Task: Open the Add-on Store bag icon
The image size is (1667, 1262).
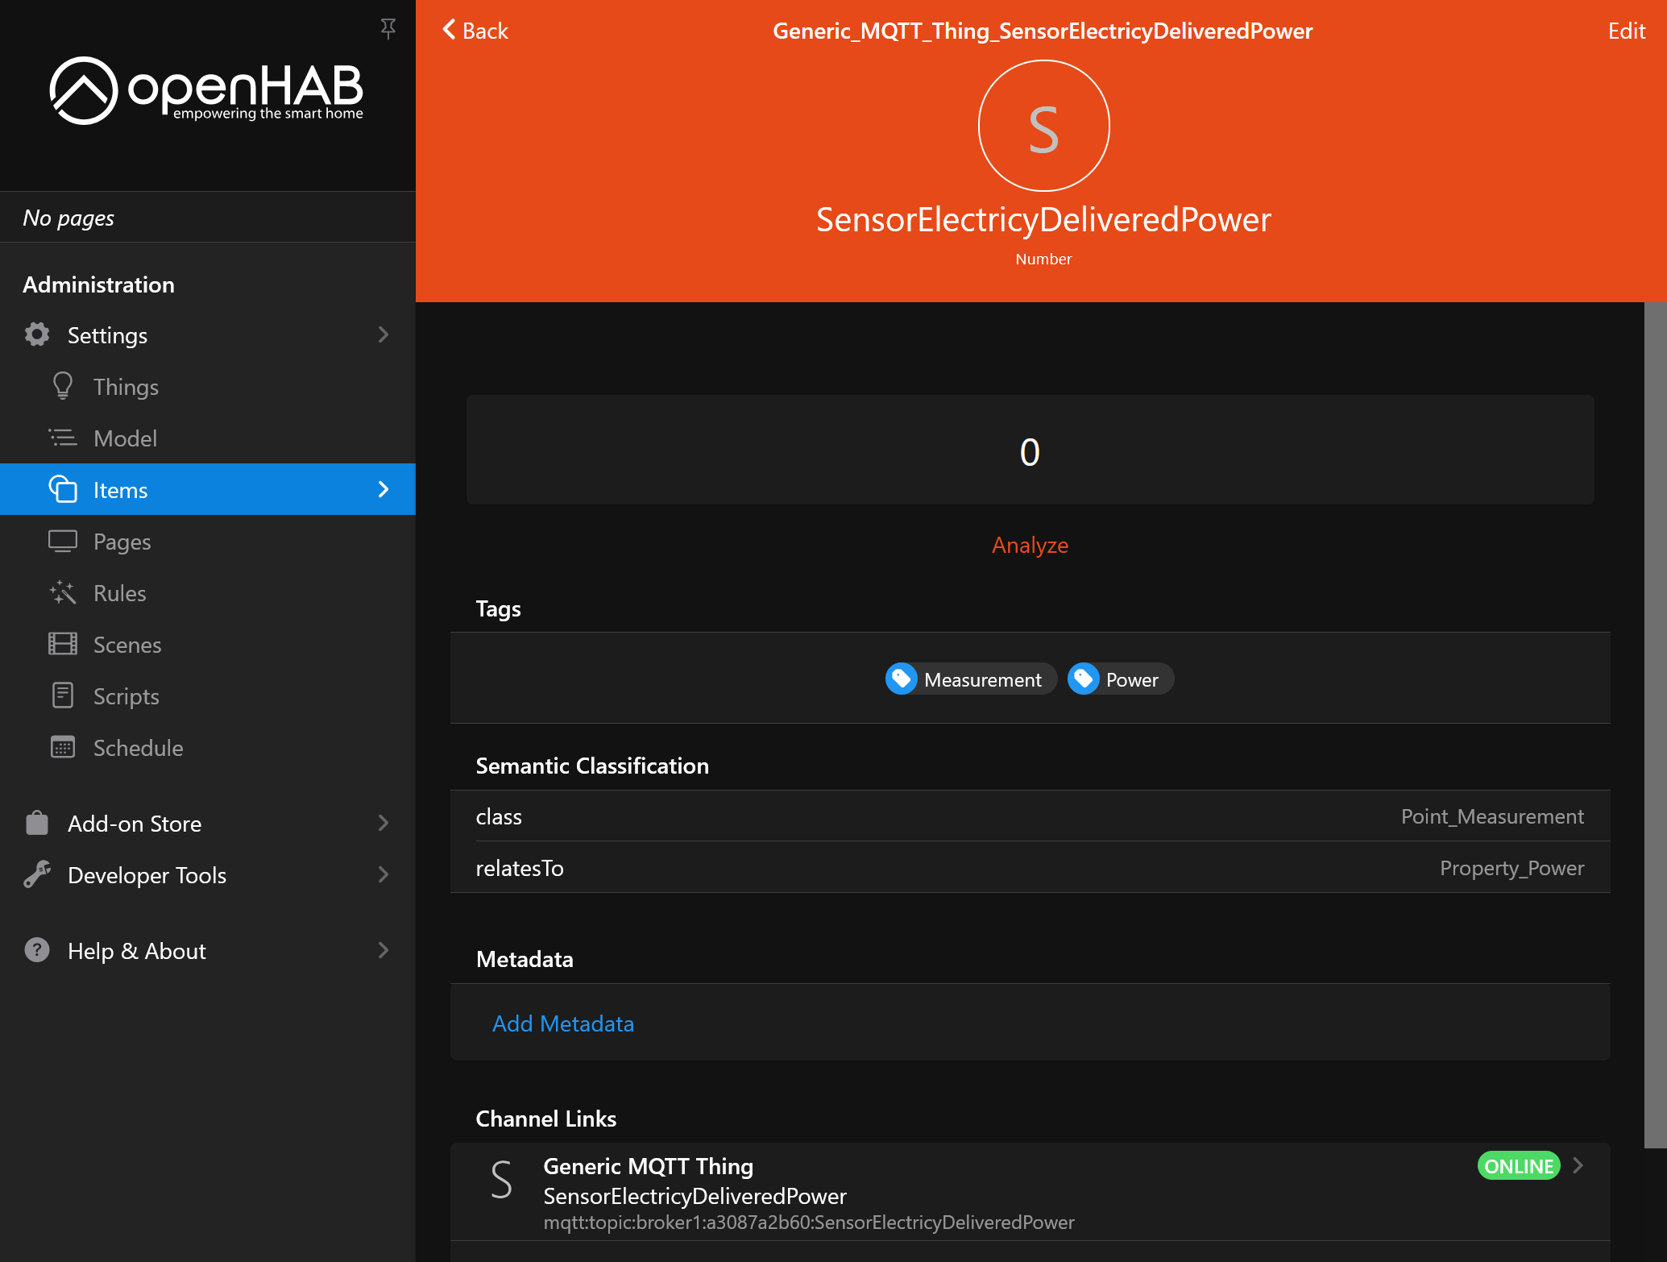Action: tap(37, 823)
